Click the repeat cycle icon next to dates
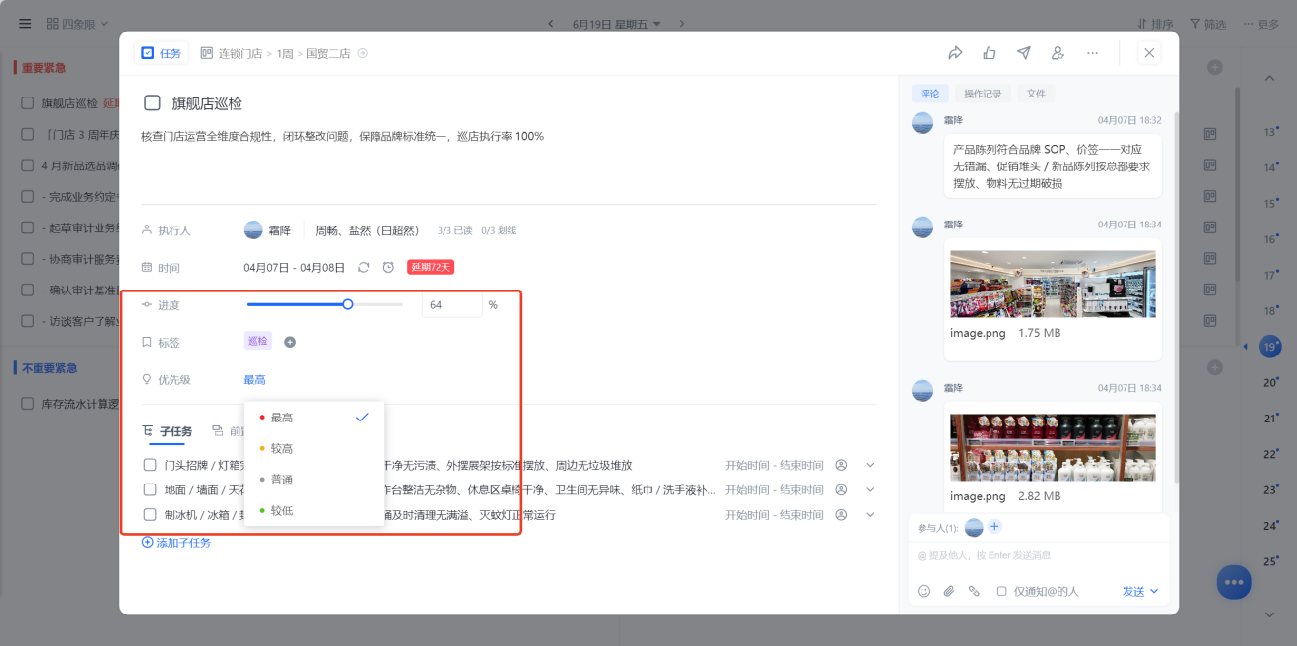The width and height of the screenshot is (1297, 646). pos(364,267)
